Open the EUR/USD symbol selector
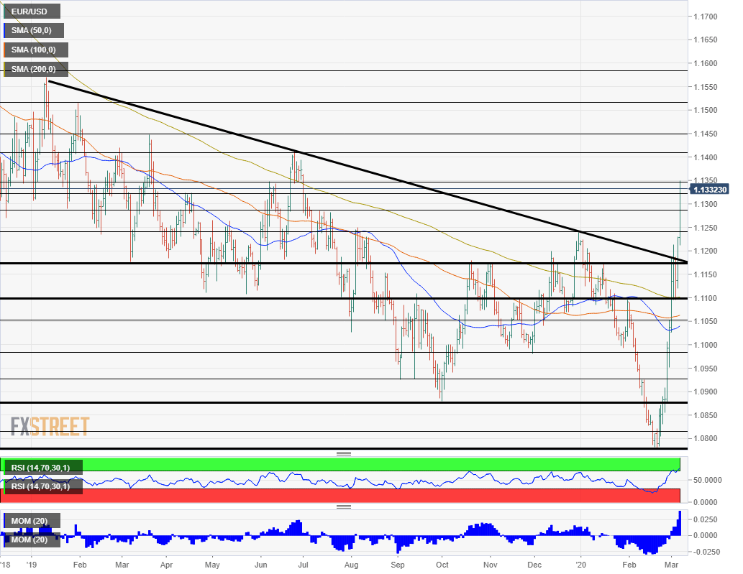 click(31, 11)
